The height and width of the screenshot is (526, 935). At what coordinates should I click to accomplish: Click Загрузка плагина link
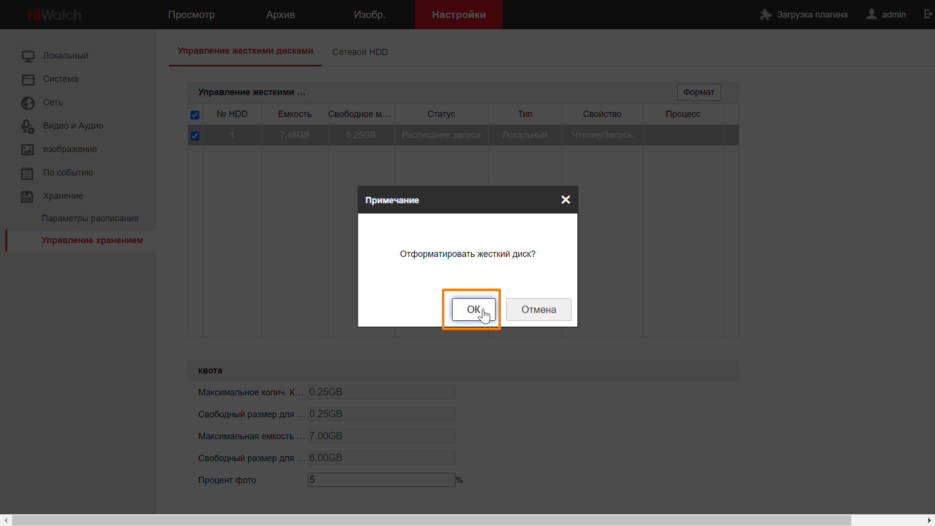click(812, 15)
